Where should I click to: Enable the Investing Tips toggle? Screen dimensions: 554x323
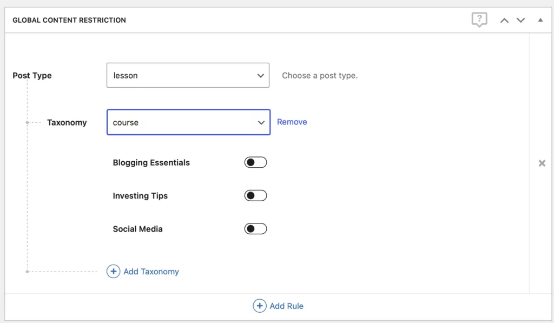point(255,195)
